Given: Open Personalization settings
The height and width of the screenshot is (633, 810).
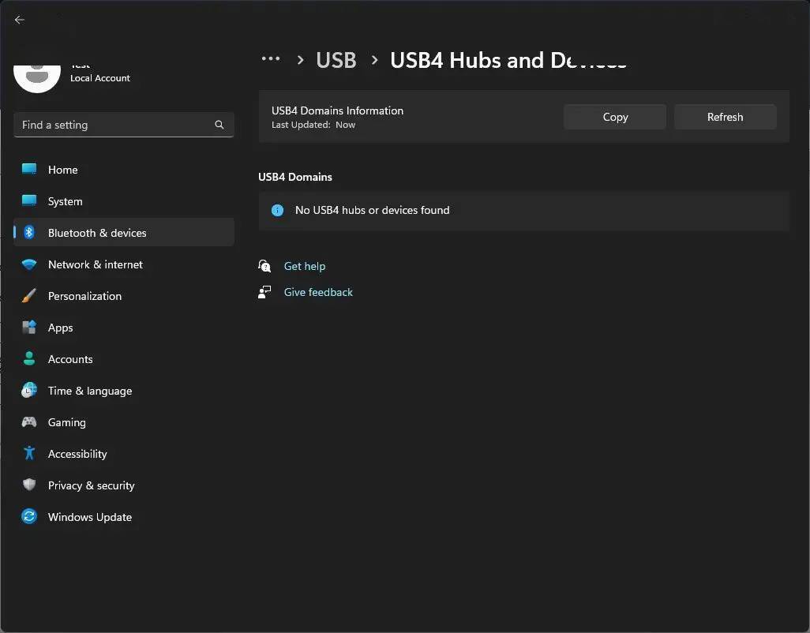Looking at the screenshot, I should click(124, 296).
